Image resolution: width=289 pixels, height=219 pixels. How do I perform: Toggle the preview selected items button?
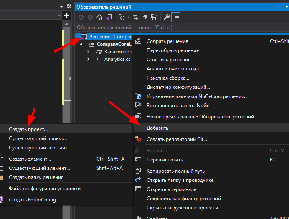[x=177, y=17]
